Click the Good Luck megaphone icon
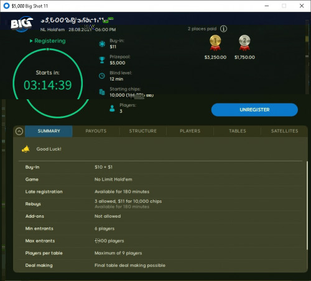 coord(26,149)
